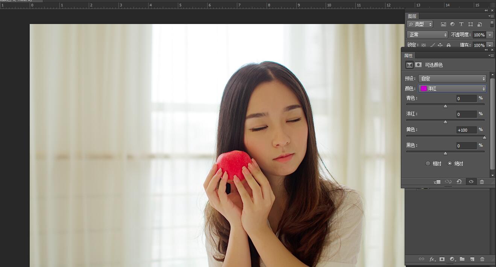Open the 颜色 colors dropdown showing 洋红
This screenshot has width=496, height=267.
452,88
